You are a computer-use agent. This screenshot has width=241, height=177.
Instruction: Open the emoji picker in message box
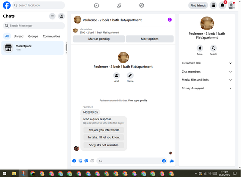(x=164, y=161)
